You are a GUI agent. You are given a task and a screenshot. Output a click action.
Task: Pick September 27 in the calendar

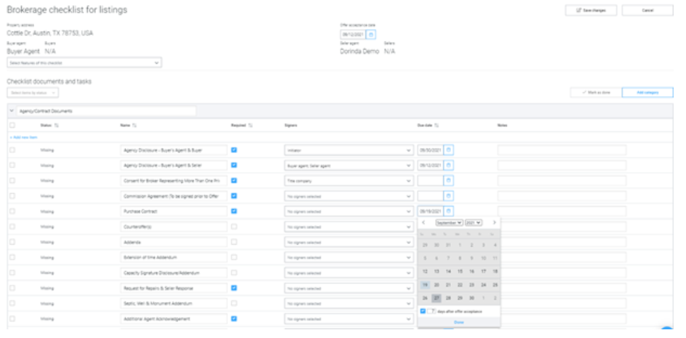click(436, 298)
